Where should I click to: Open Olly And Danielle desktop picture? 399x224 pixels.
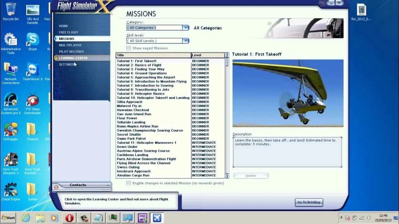[x=32, y=14]
